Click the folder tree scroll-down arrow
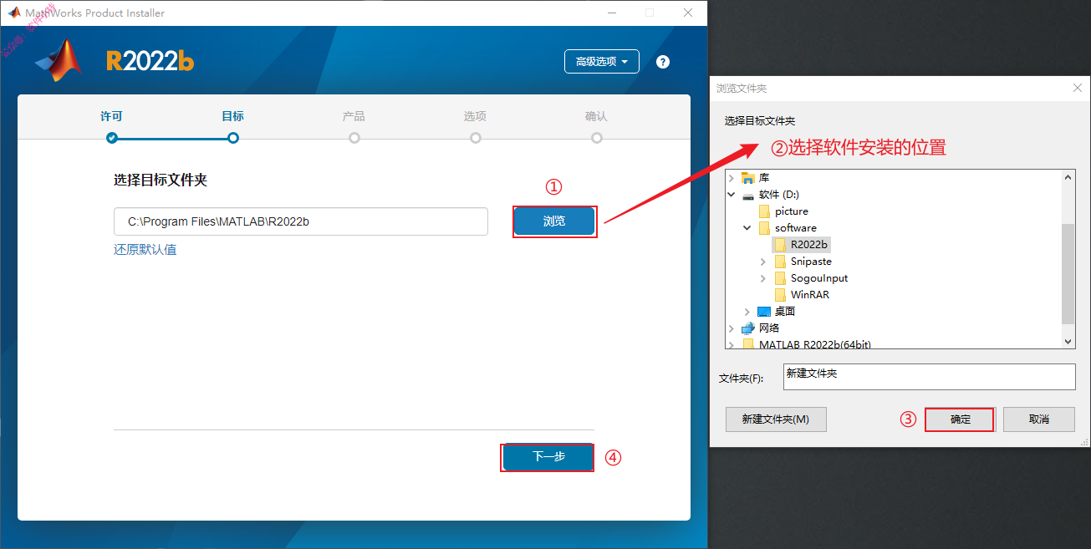This screenshot has height=549, width=1091. coord(1068,342)
